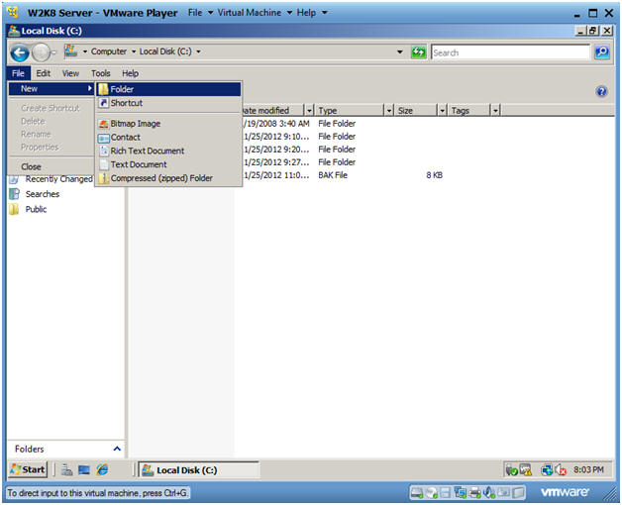This screenshot has height=505, width=622.
Task: Select Compressed (zipped) Folder entry
Action: (x=168, y=178)
